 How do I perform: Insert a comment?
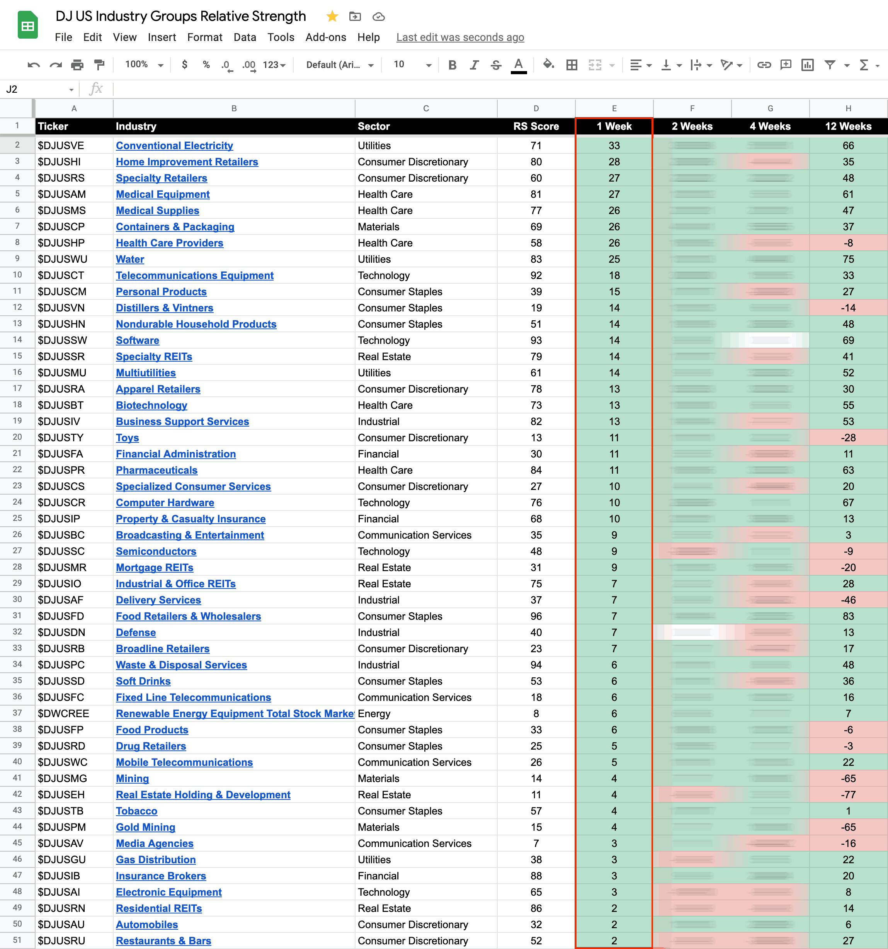(786, 65)
